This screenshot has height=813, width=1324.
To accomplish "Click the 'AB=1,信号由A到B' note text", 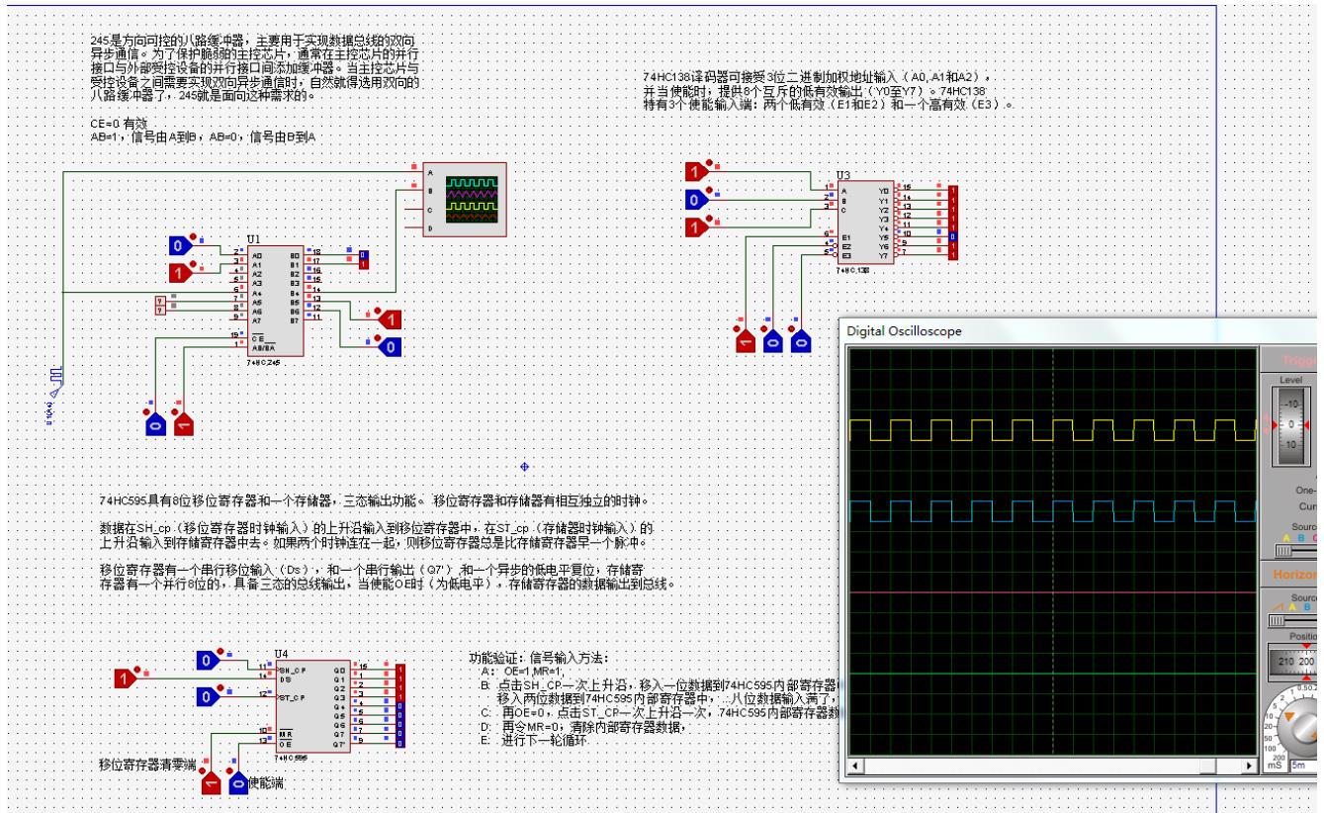I will [203, 136].
